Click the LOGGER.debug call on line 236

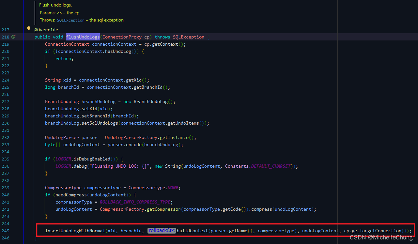[71, 166]
